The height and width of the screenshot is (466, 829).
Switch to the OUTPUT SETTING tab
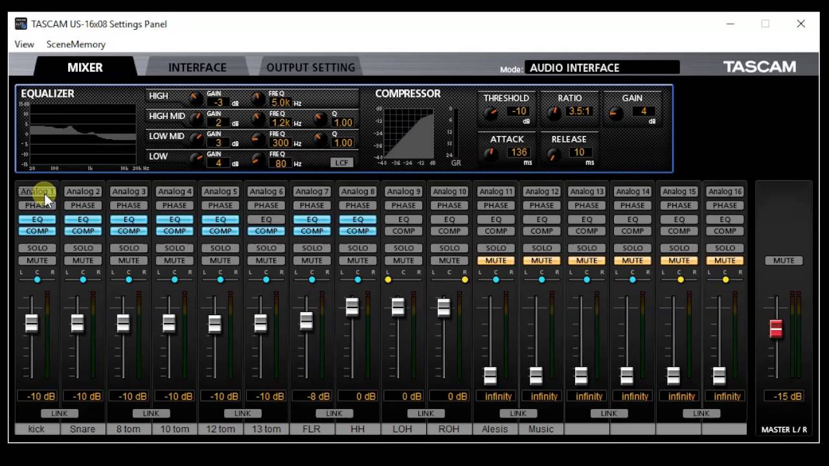click(x=311, y=67)
